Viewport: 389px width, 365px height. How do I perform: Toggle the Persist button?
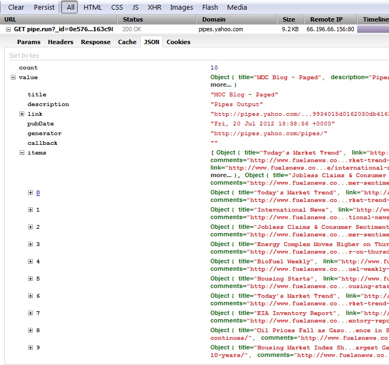pyautogui.click(x=44, y=8)
